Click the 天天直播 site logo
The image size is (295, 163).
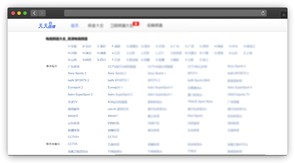click(x=47, y=25)
